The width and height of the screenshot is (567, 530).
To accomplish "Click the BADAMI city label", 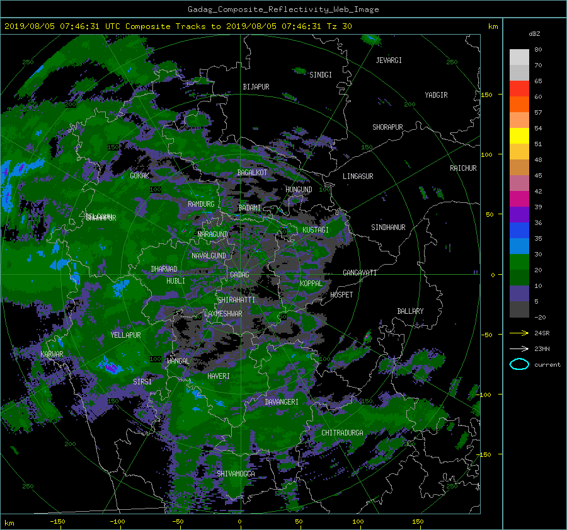I will tap(249, 208).
